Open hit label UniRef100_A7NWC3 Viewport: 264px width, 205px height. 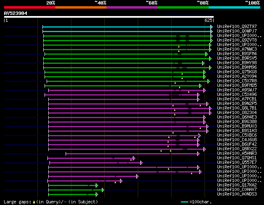point(237,49)
